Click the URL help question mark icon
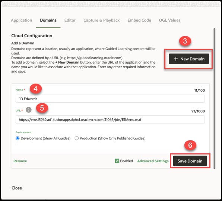Screen dimensions: 222x201 (x=29, y=110)
